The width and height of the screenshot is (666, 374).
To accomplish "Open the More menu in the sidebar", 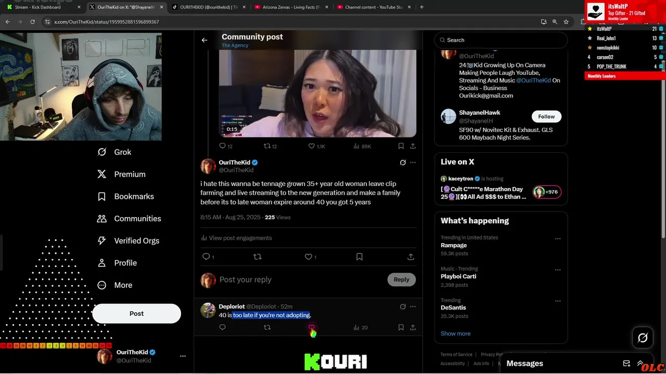I will pyautogui.click(x=115, y=285).
